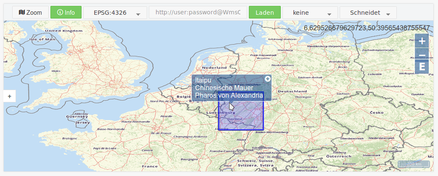
Task: Click the 'Isle of Man' map label
Action: click(x=42, y=40)
